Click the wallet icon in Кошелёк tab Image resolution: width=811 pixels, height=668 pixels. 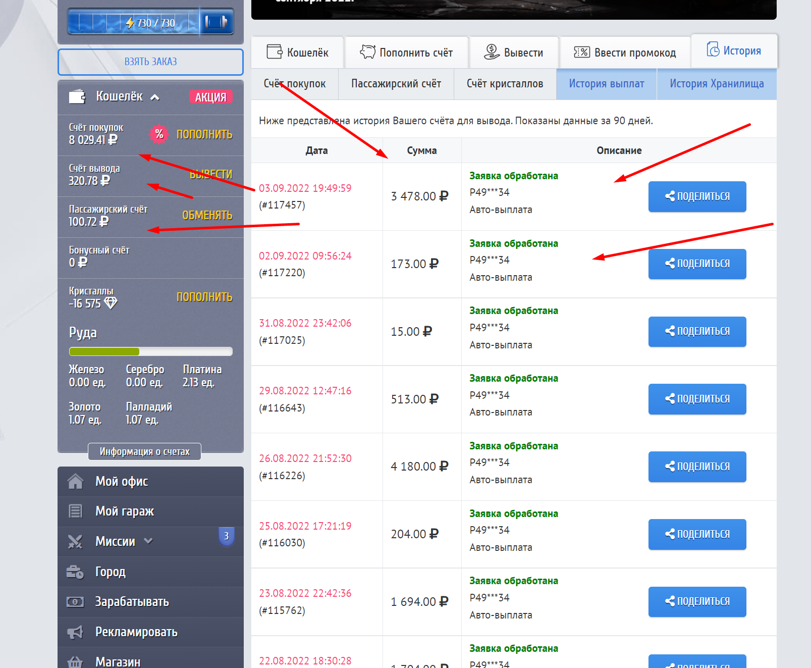[275, 52]
